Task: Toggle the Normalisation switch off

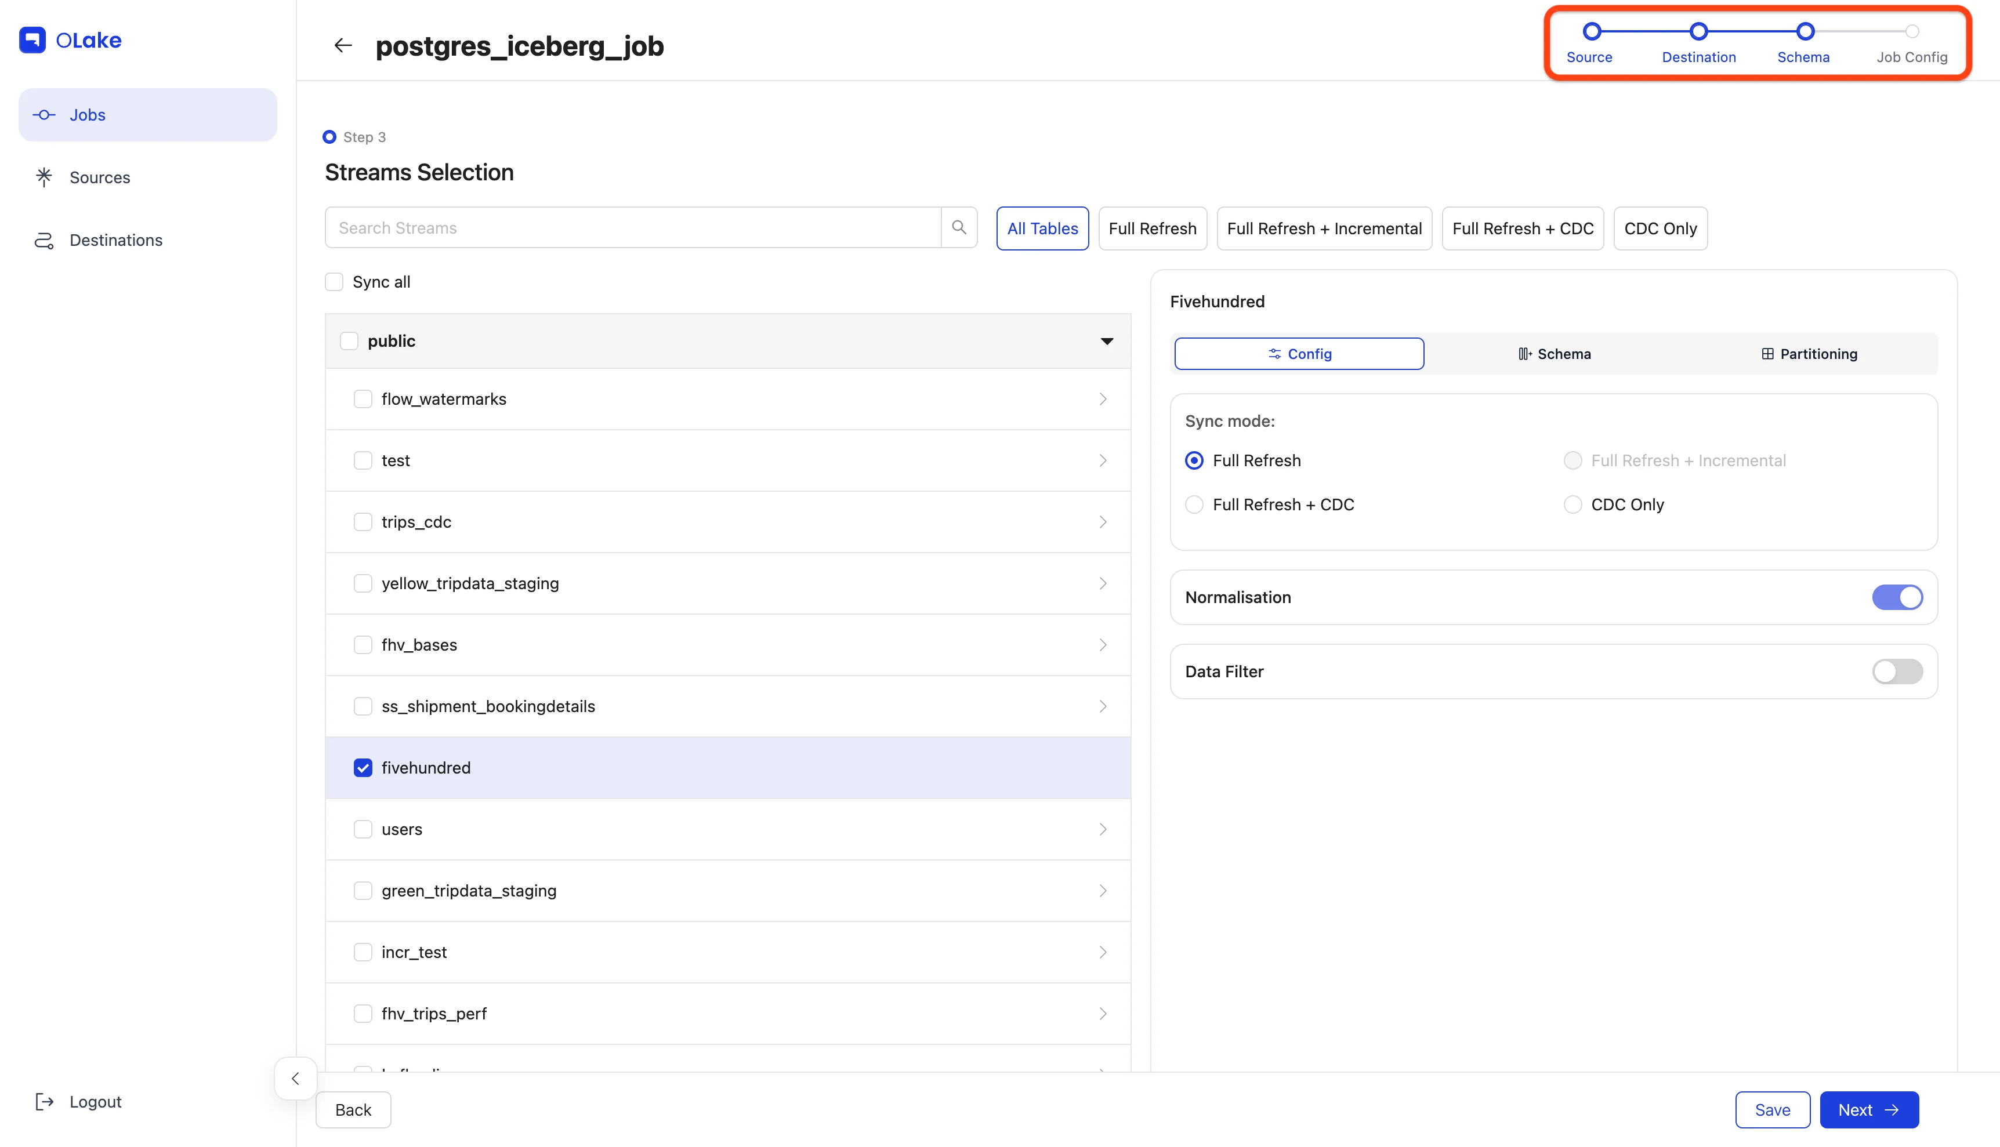Action: 1897,597
